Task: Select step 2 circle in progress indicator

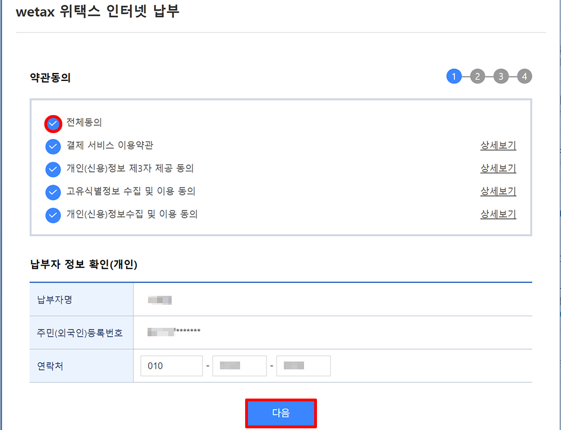Action: click(477, 76)
